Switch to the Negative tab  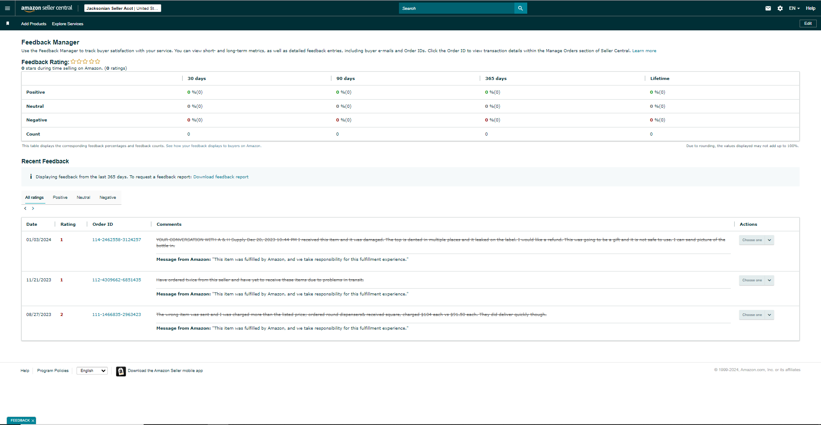pos(108,198)
